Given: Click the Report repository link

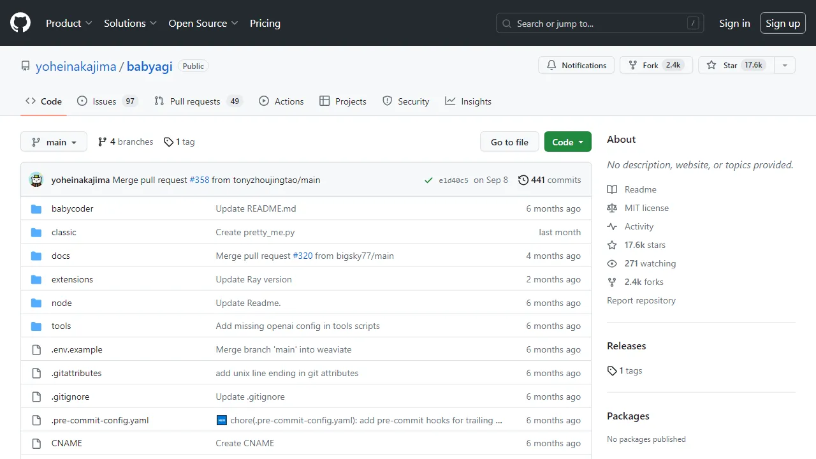Looking at the screenshot, I should click(641, 300).
